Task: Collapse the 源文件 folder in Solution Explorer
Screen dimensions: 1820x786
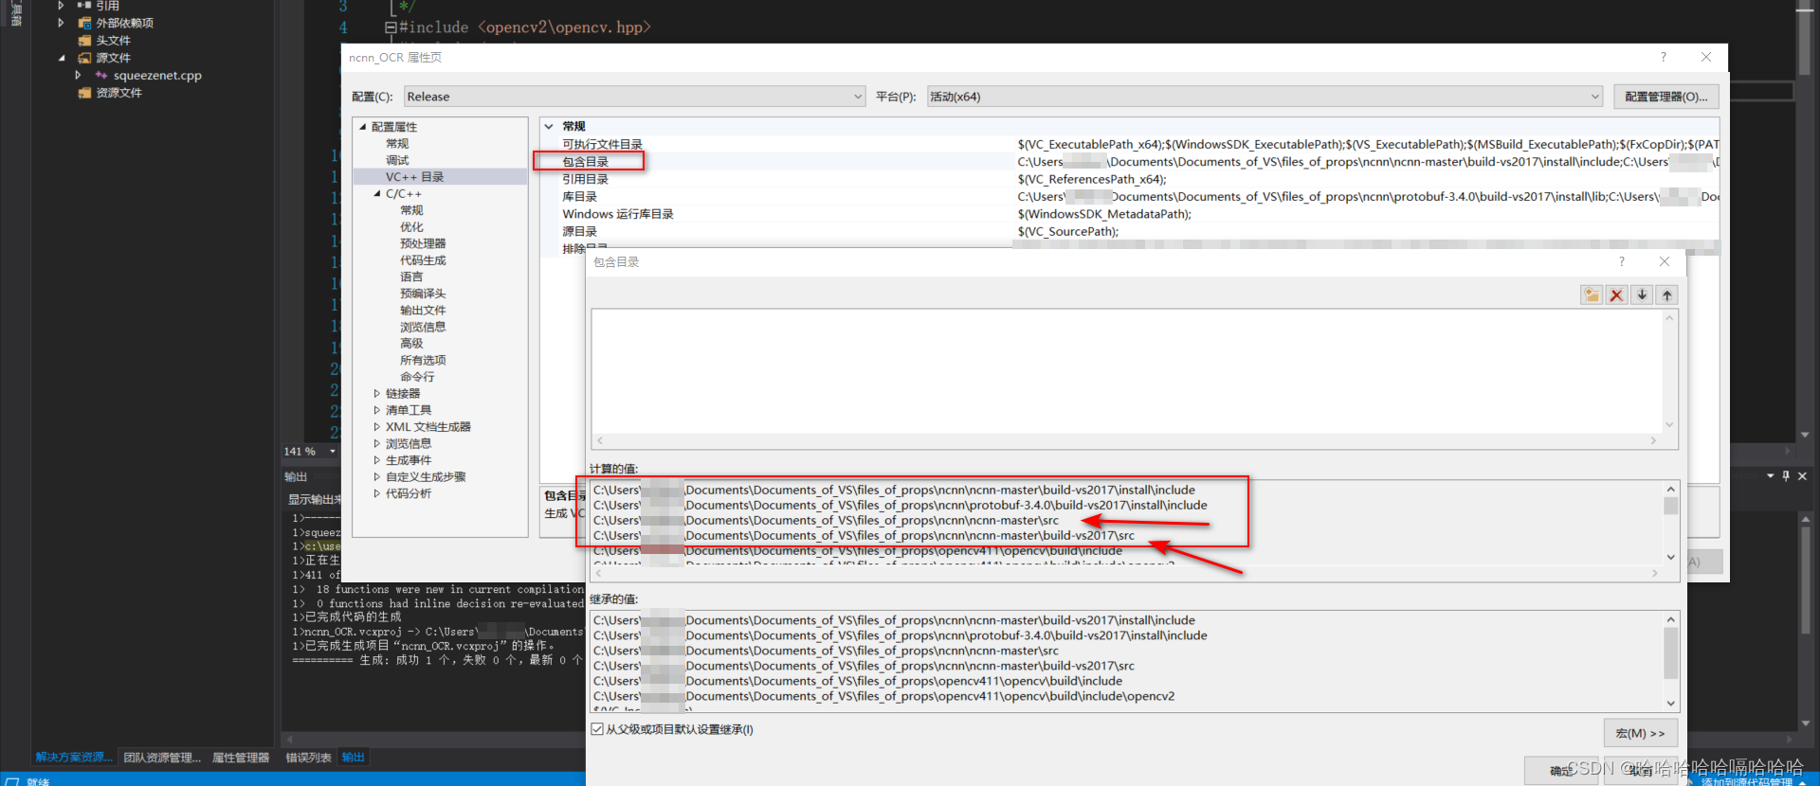Action: (x=62, y=58)
